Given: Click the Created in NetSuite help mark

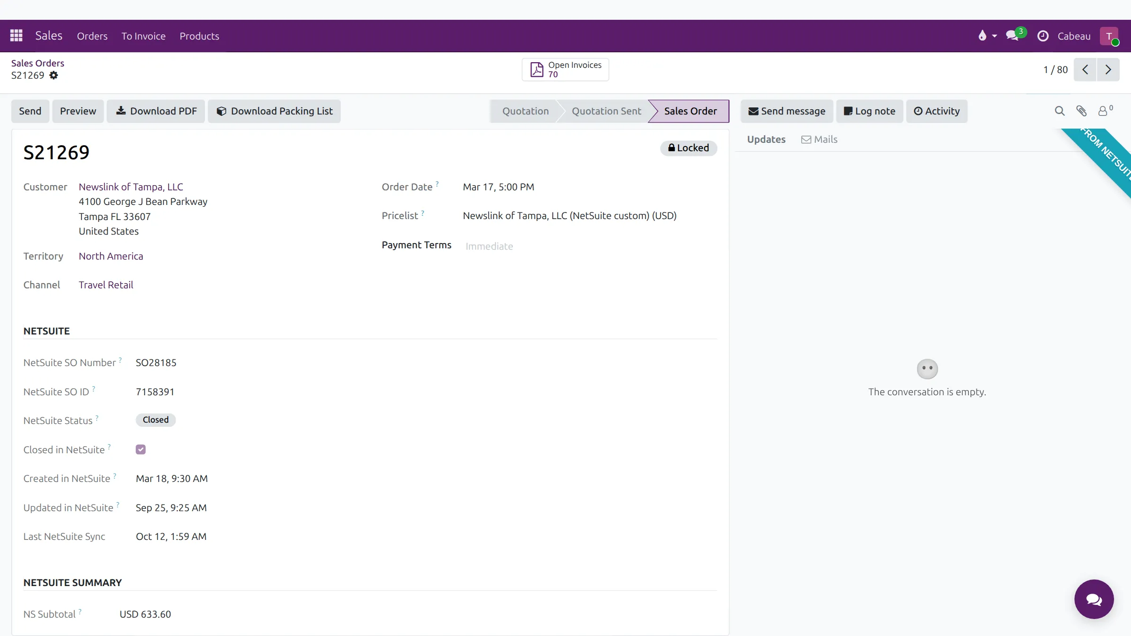Looking at the screenshot, I should 115,475.
